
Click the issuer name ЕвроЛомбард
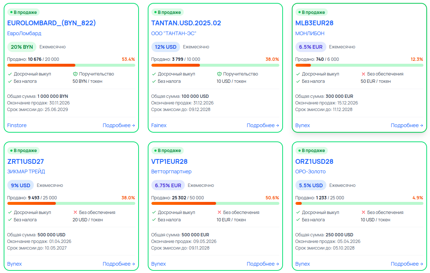[x=24, y=33]
